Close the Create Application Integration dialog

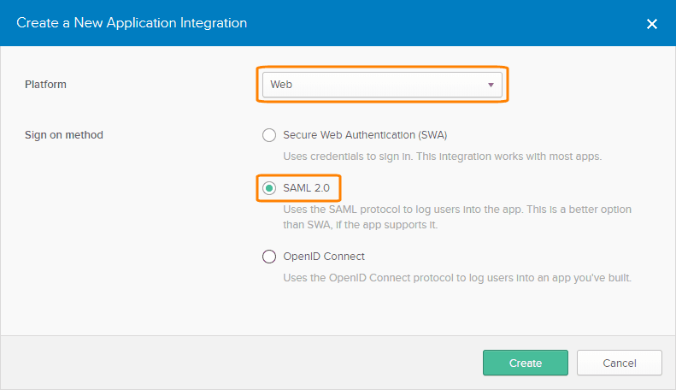(x=652, y=24)
